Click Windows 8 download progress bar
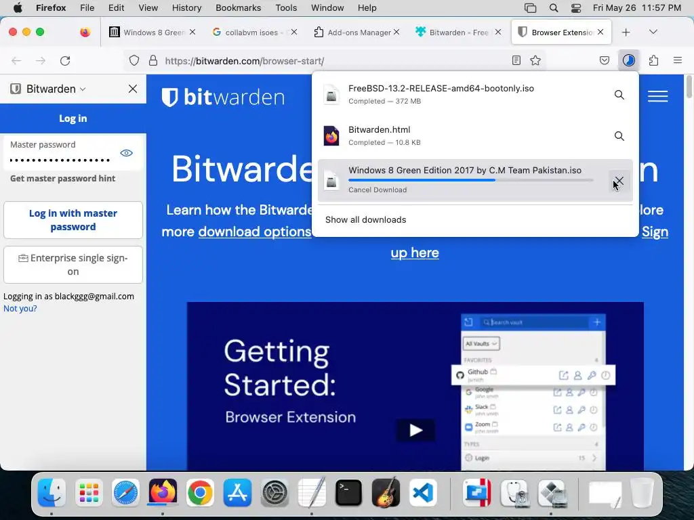The width and height of the screenshot is (694, 520). [470, 180]
